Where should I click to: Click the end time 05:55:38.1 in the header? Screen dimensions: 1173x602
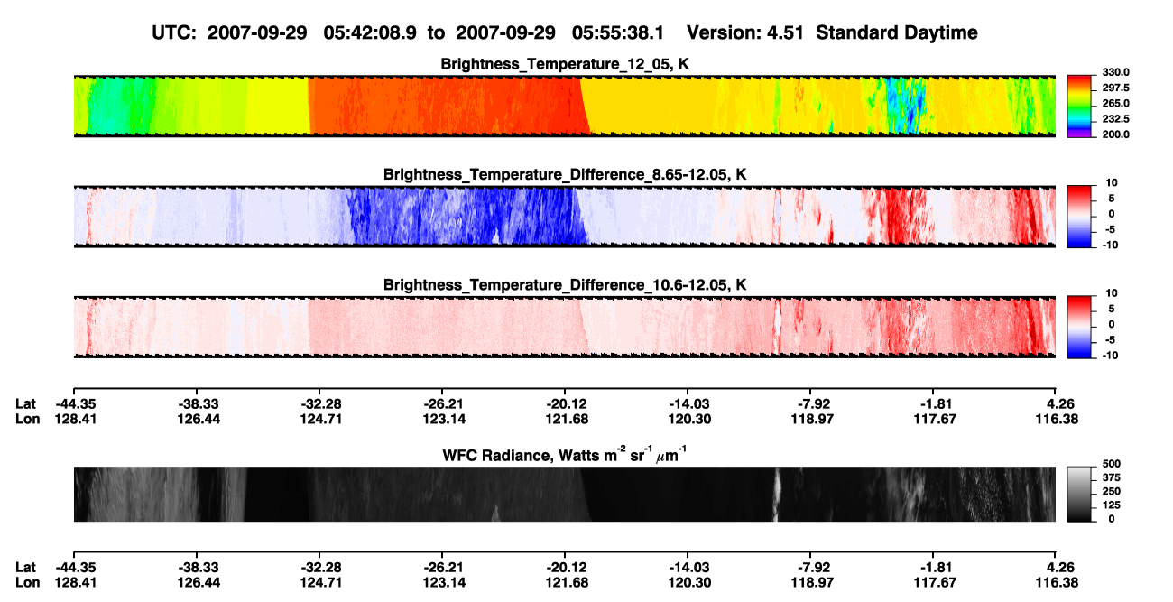pyautogui.click(x=618, y=32)
